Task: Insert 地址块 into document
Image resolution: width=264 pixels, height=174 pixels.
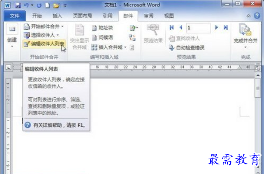Action: click(x=102, y=28)
